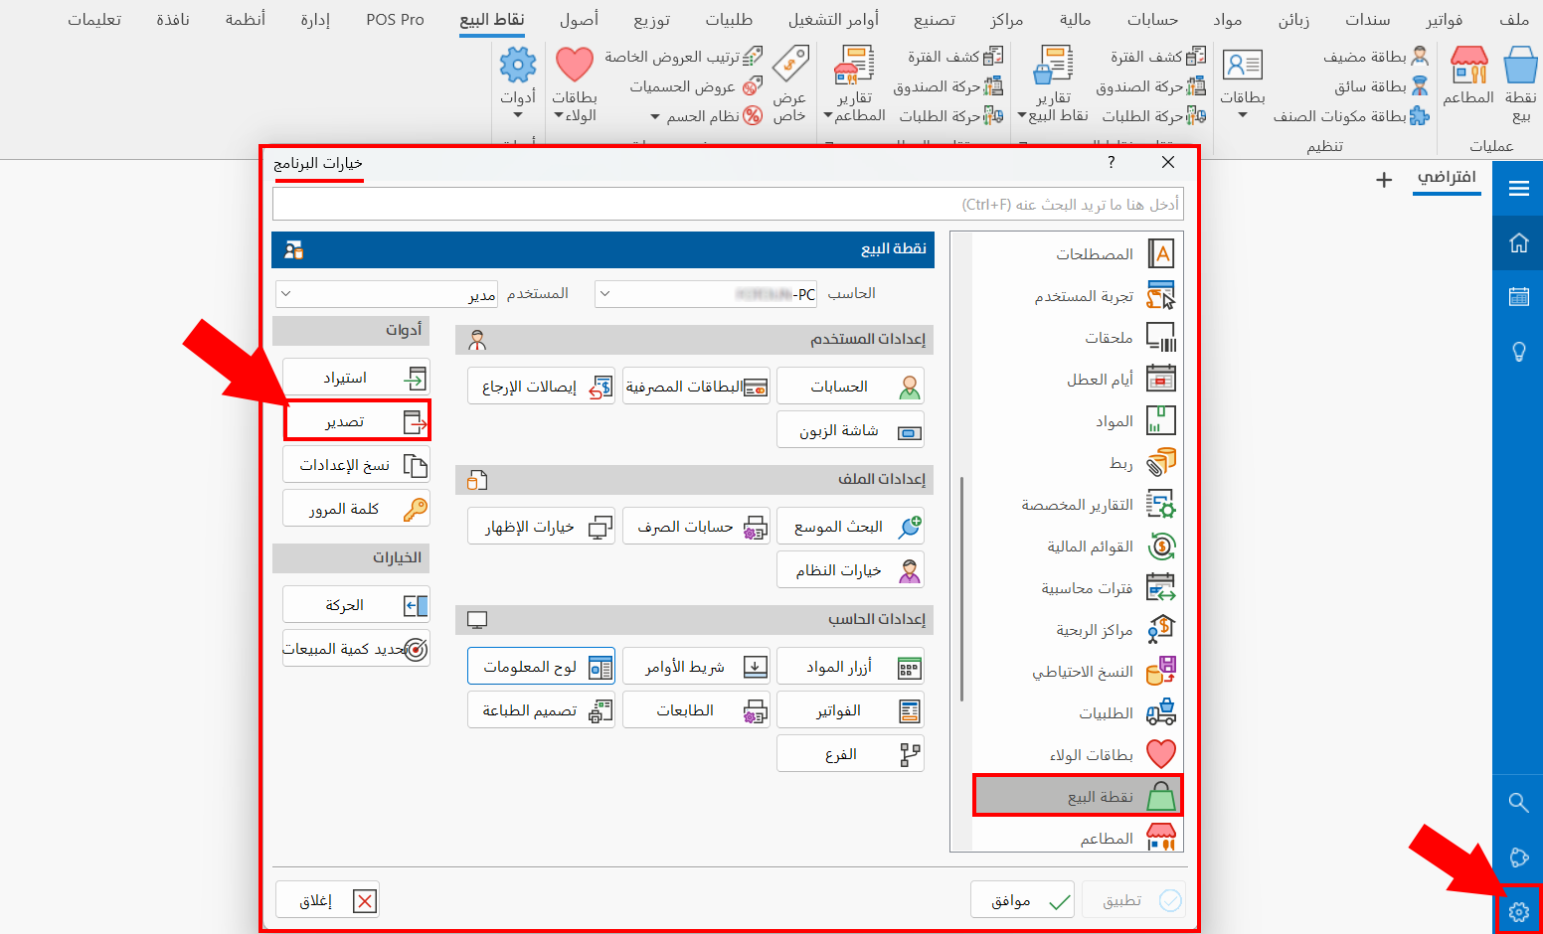Click the home icon on right sidebar
Screen dimensions: 1543x934
click(1517, 242)
